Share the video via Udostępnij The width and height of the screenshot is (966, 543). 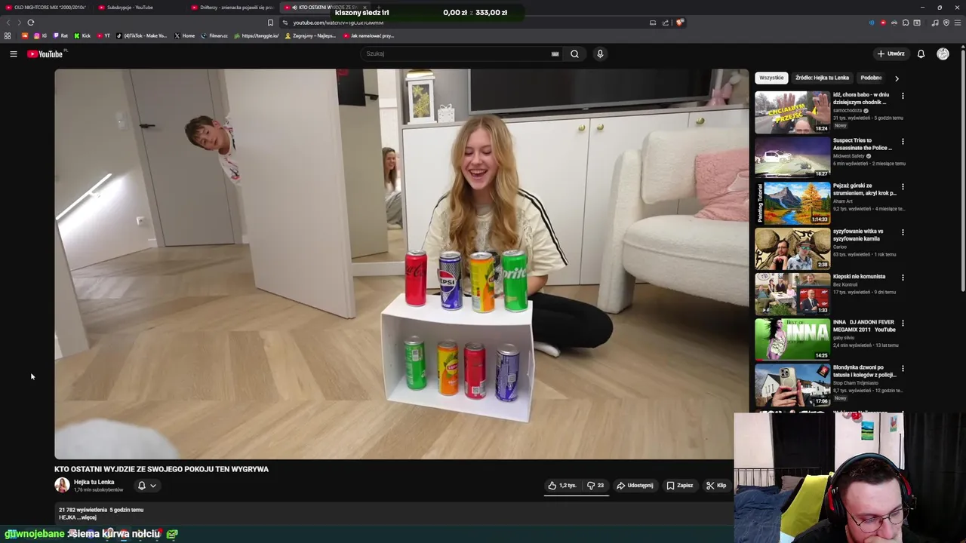[x=635, y=486]
